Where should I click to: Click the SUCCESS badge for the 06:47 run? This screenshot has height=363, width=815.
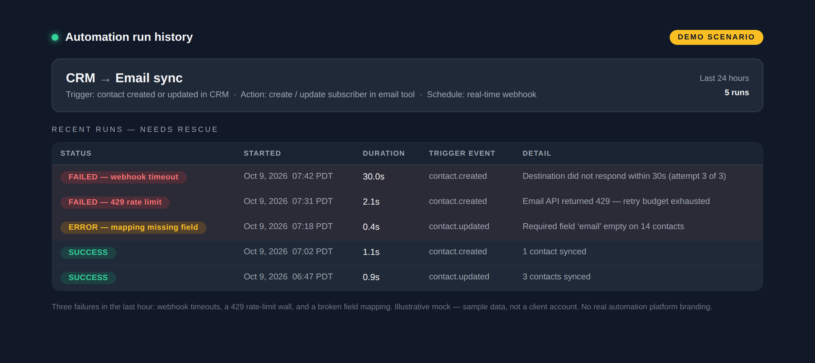coord(88,278)
